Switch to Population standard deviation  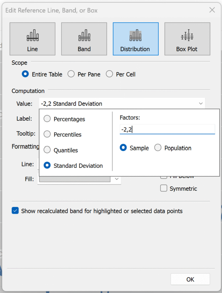[x=158, y=148]
